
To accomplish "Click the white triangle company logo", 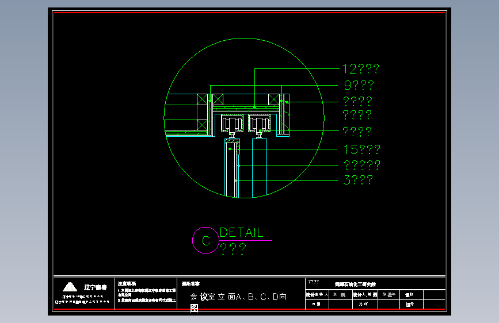I will [70, 287].
